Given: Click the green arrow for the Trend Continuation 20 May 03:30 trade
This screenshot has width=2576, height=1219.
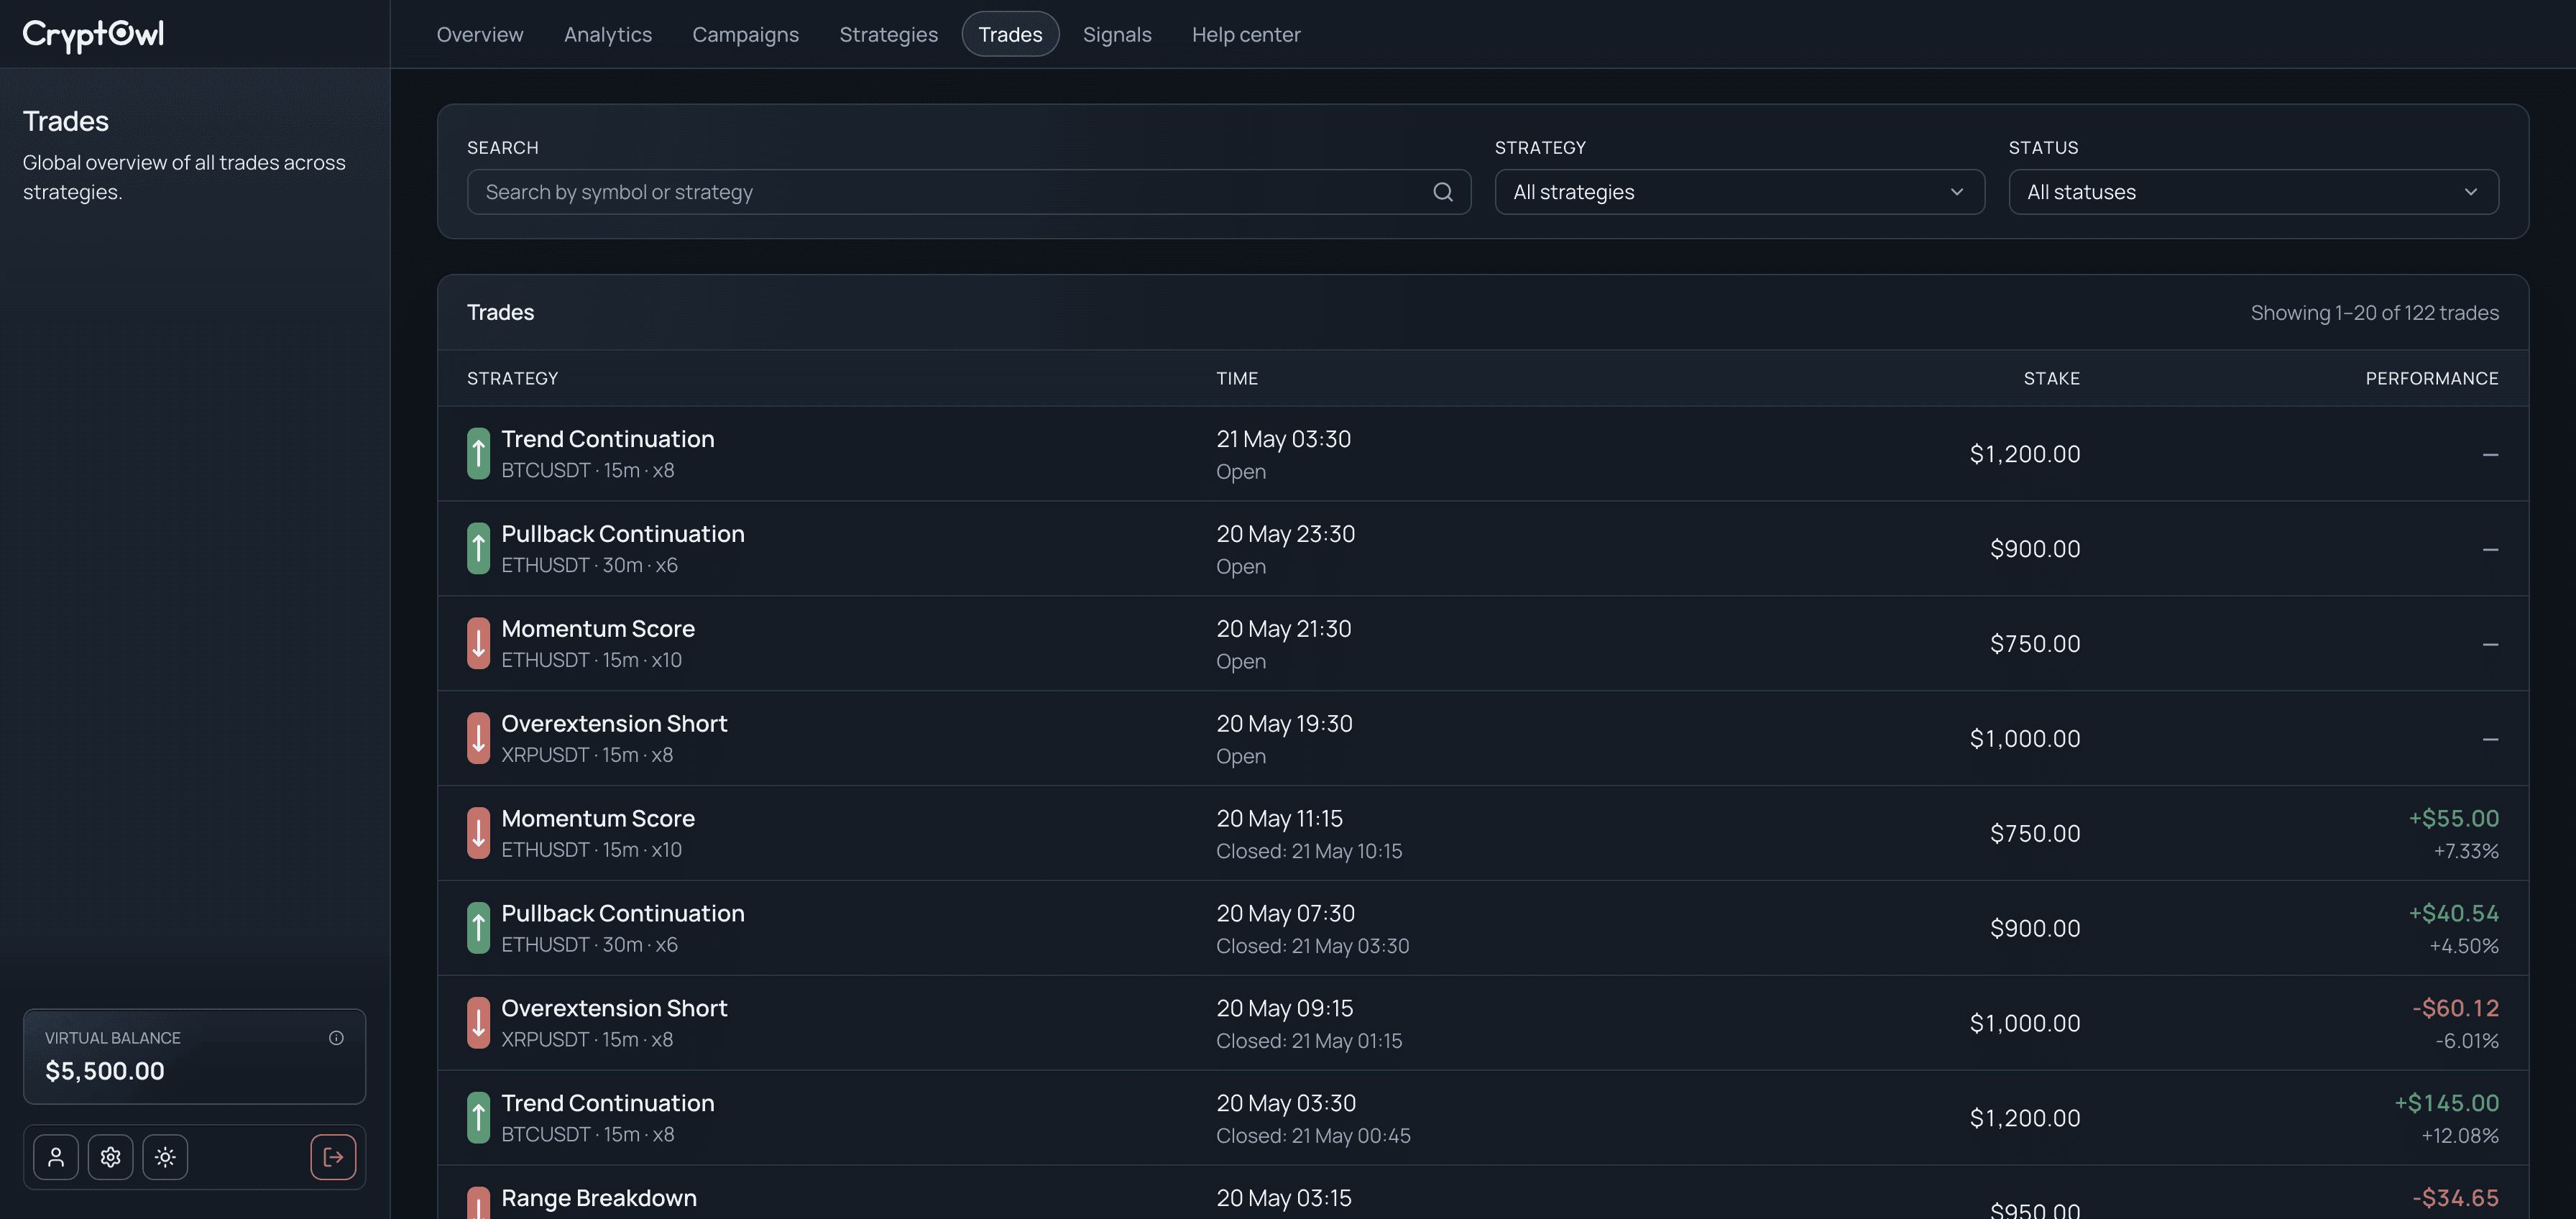Looking at the screenshot, I should pyautogui.click(x=478, y=1119).
